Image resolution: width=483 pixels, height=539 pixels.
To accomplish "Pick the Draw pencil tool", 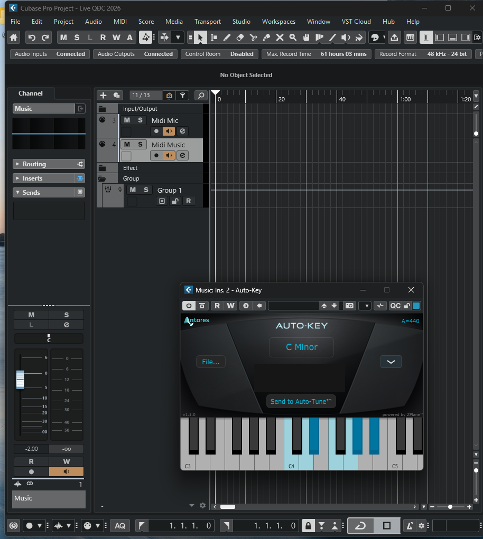I will (227, 37).
